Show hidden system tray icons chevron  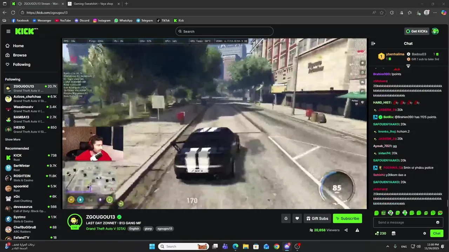(x=388, y=246)
